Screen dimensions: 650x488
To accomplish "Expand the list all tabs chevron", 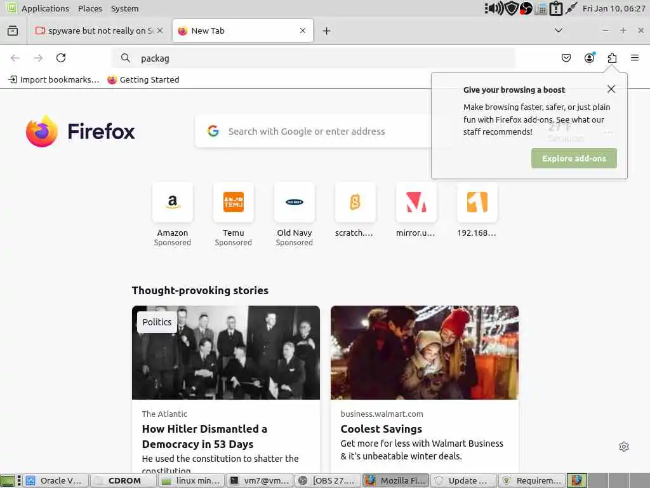I will coord(559,30).
